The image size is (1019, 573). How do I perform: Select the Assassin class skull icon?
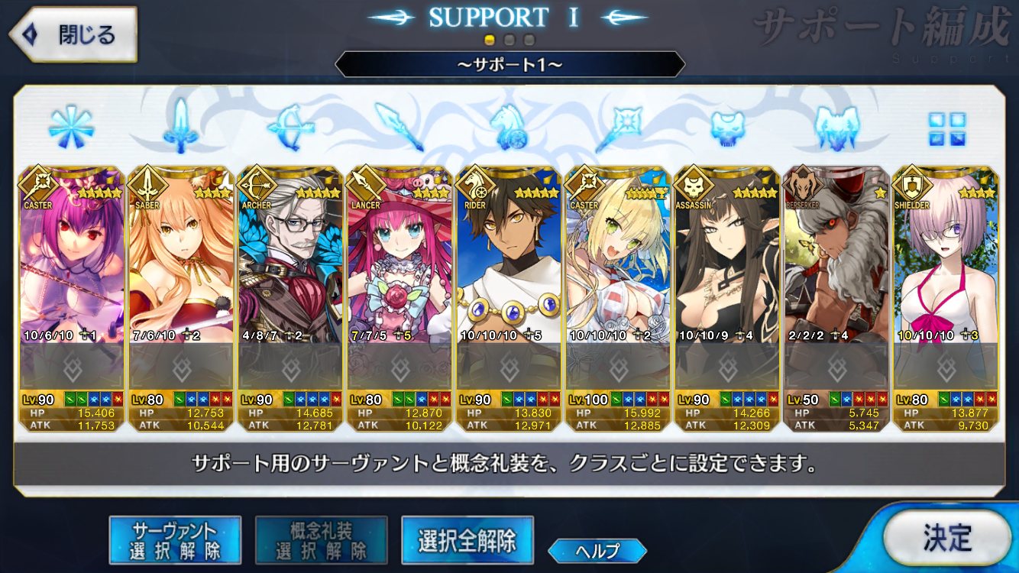pos(728,127)
